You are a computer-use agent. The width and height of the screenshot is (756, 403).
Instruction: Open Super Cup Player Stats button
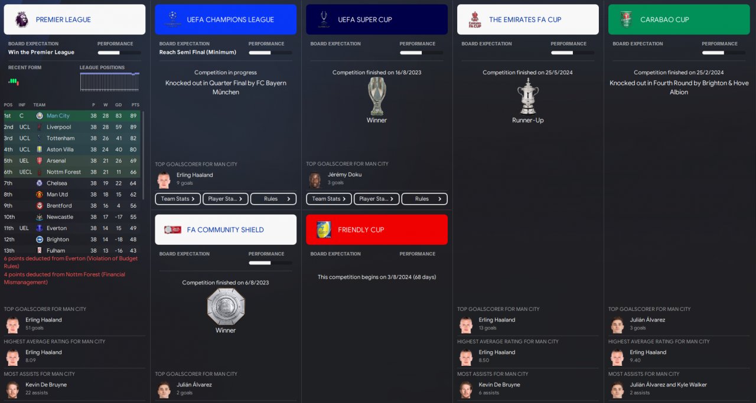(x=377, y=199)
